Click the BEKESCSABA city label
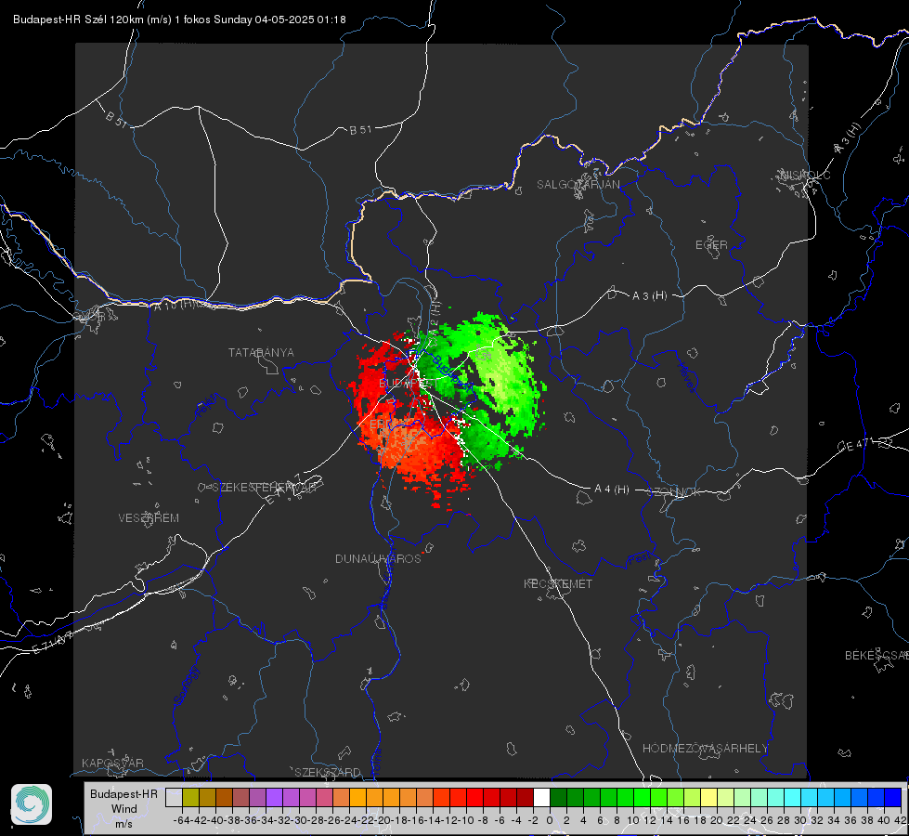The height and width of the screenshot is (836, 909). (x=877, y=656)
